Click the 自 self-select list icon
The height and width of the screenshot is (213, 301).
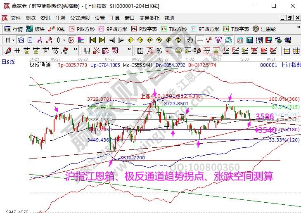tap(30, 40)
